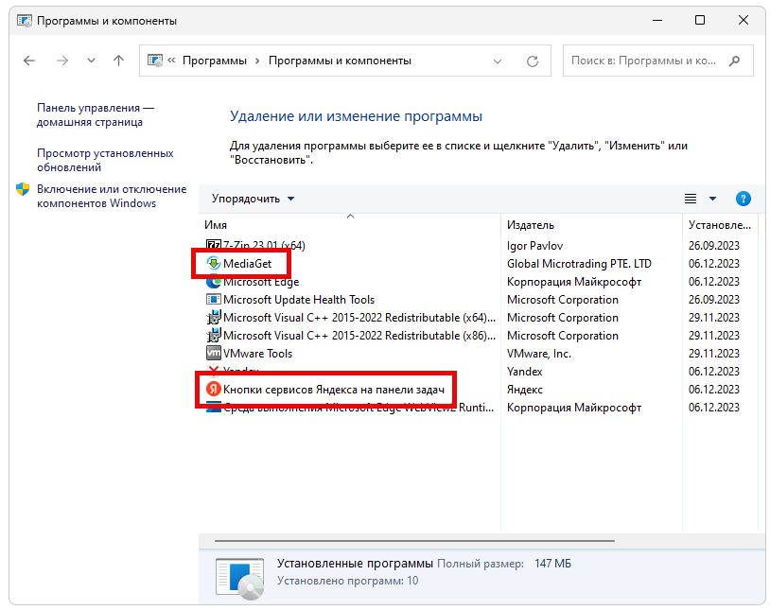
Task: Minimize the Программы и компоненты window
Action: [657, 20]
